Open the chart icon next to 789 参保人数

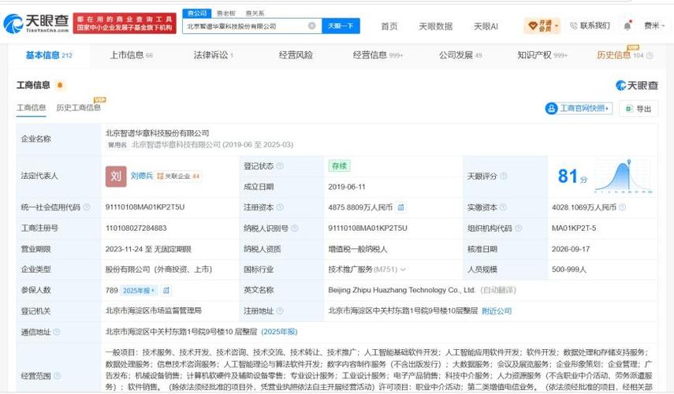pos(166,291)
